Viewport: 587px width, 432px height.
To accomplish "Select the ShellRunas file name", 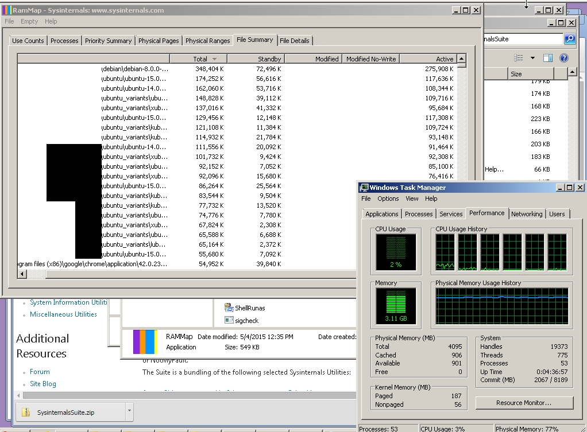I will tap(250, 308).
